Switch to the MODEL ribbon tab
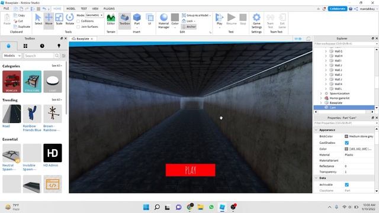379x213 pixels. 71,8
